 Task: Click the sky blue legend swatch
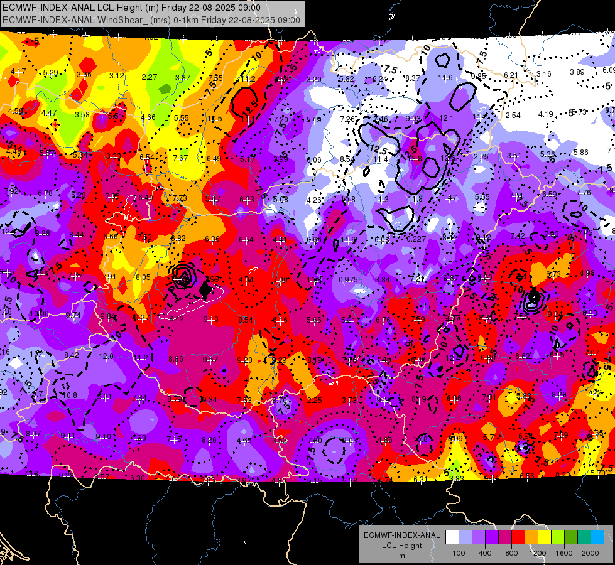[x=598, y=537]
